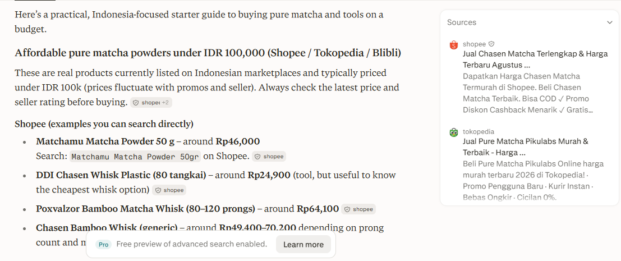Open 'Jual Pure Matcha Pikulabs Murah' source link
Image resolution: width=621 pixels, height=261 pixels.
[x=526, y=146]
